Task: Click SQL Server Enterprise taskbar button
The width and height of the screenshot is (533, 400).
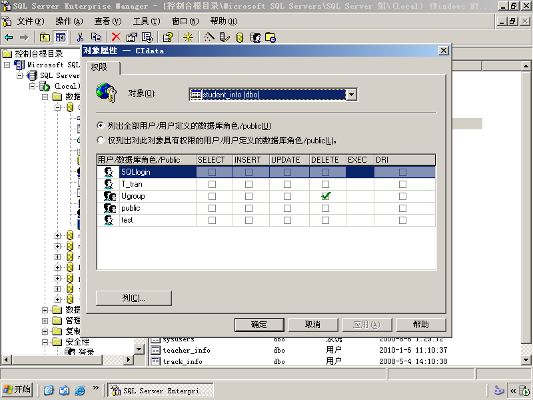Action: (161, 391)
